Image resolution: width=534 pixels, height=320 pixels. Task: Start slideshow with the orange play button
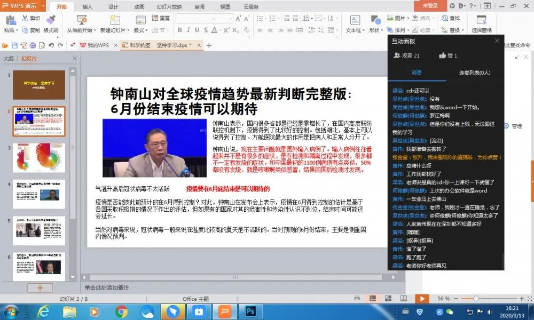pos(422,299)
